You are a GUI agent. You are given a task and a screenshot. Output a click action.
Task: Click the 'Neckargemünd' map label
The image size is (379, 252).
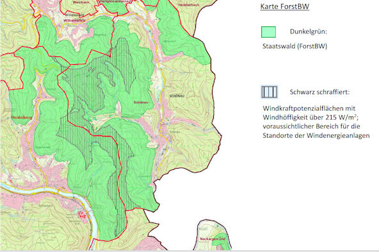pos(213,239)
